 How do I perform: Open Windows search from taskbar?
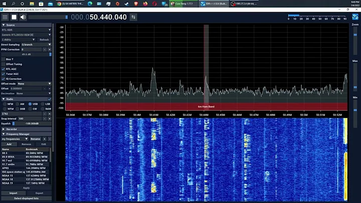(x=13, y=4)
